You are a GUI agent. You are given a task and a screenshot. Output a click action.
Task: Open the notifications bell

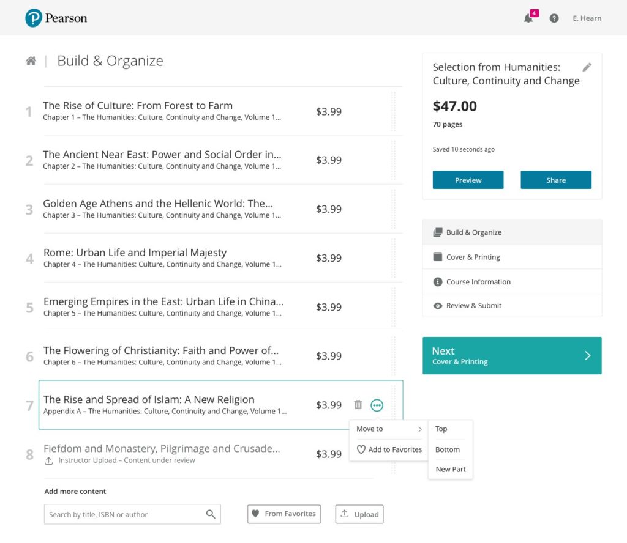click(x=528, y=18)
